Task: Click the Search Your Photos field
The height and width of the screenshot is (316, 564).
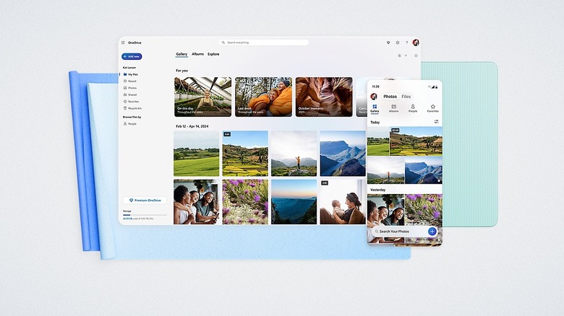Action: (x=400, y=232)
